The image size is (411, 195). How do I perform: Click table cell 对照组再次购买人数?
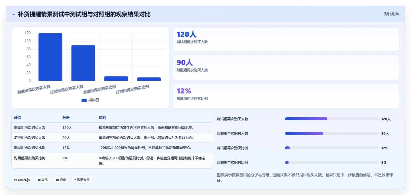tap(30, 138)
